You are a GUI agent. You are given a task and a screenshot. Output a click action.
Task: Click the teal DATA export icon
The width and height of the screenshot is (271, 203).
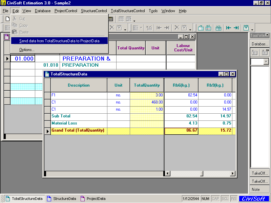(x=246, y=28)
